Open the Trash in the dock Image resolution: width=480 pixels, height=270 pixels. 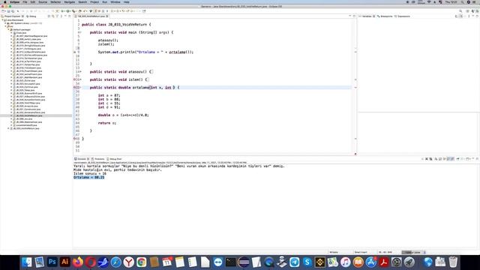click(453, 262)
